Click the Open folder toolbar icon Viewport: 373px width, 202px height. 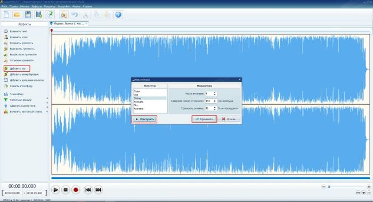point(17,15)
